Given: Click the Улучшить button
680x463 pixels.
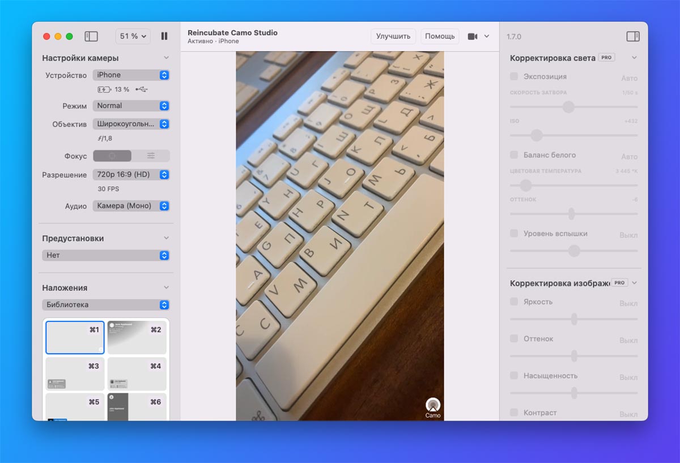Looking at the screenshot, I should 393,36.
